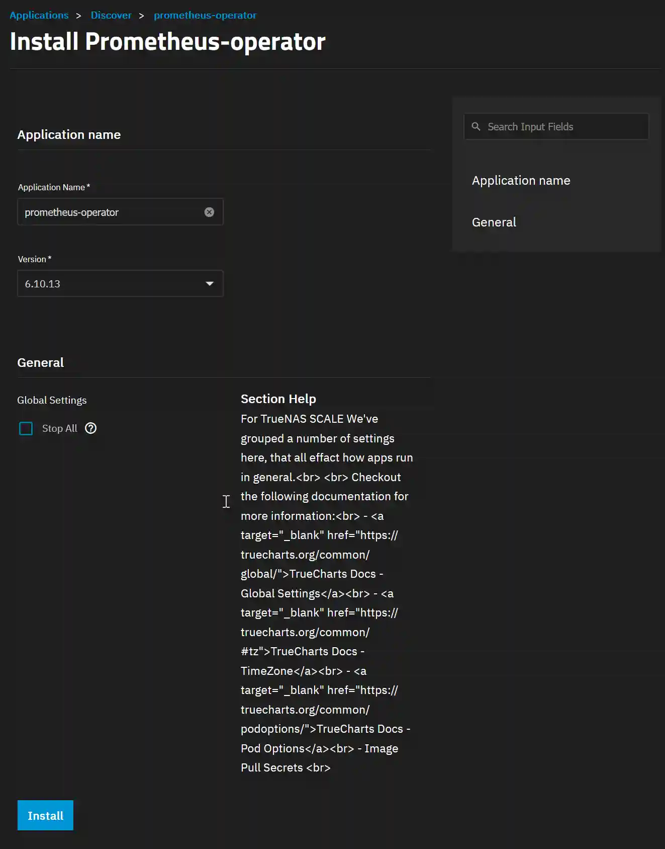Select the 6.10.13 version value
The image size is (665, 849).
click(43, 284)
